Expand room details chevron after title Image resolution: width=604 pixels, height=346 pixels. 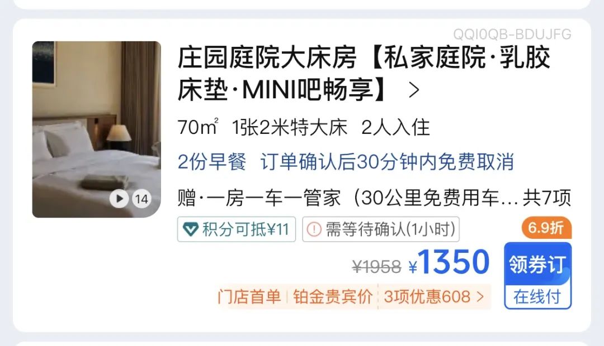point(414,90)
